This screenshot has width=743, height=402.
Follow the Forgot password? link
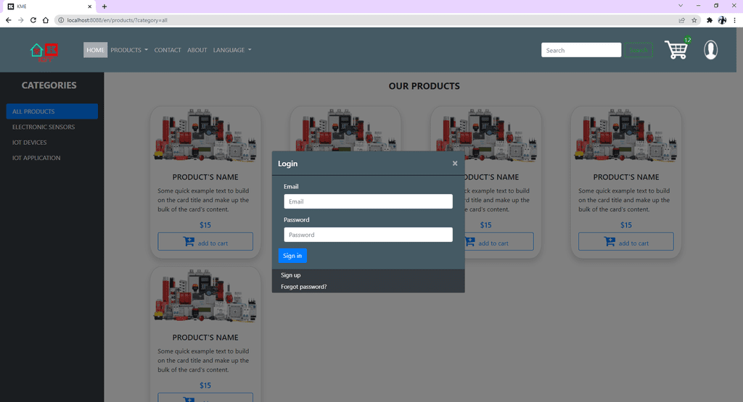pos(304,287)
